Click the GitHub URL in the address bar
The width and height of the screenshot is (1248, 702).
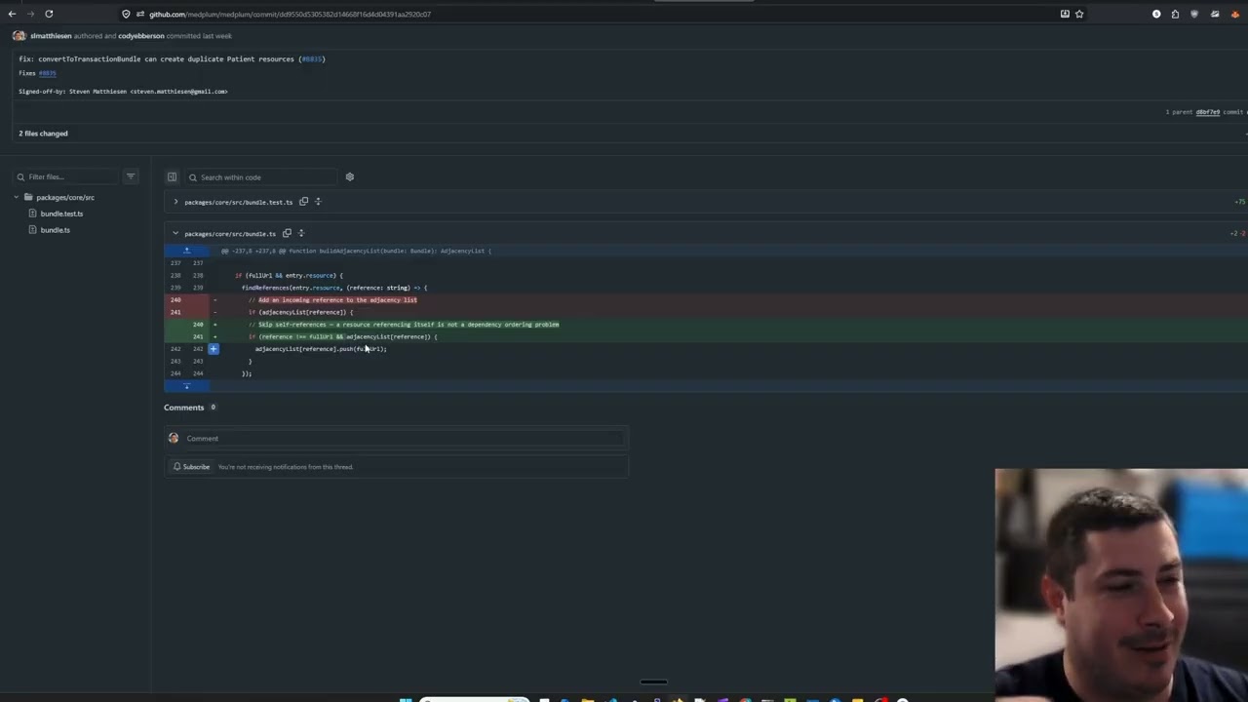pyautogui.click(x=290, y=14)
